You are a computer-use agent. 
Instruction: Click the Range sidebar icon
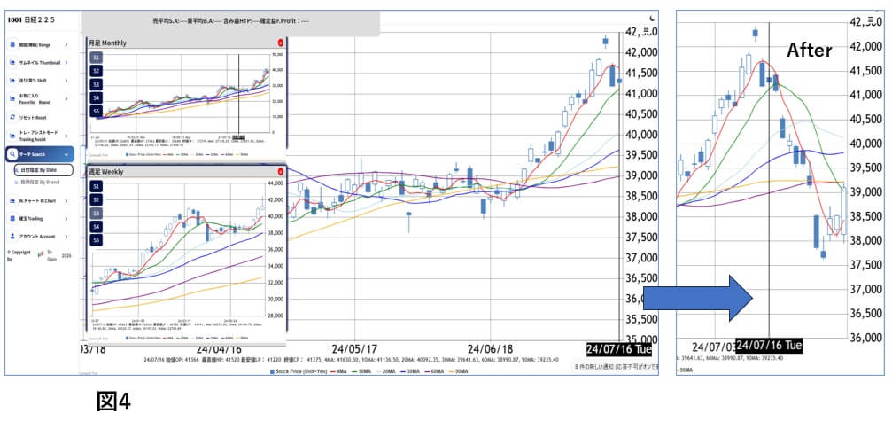click(12, 44)
